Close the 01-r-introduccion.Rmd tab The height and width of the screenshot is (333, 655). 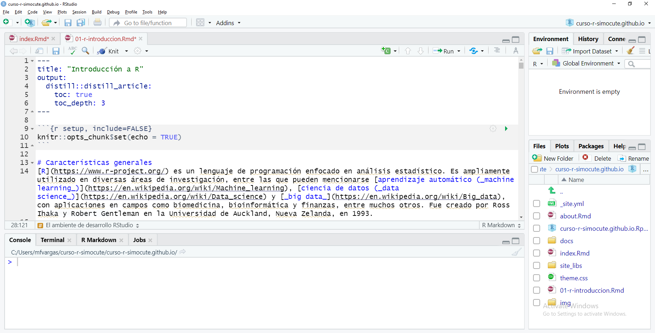[x=141, y=39]
